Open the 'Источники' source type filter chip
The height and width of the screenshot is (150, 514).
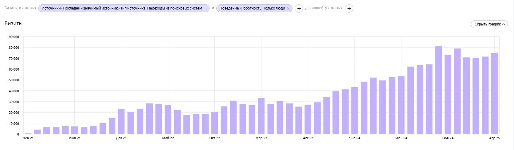pyautogui.click(x=122, y=9)
